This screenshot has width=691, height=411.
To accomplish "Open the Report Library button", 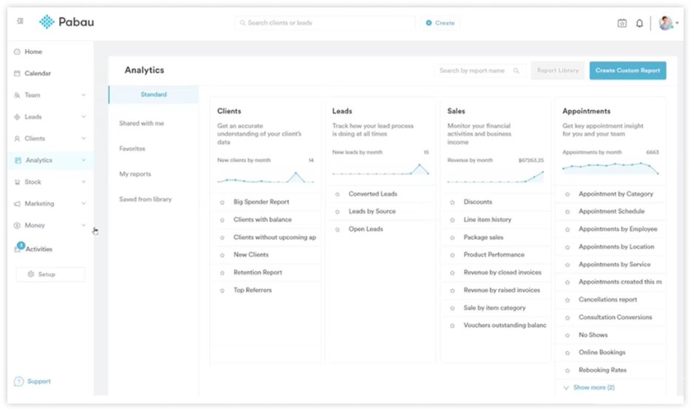I will tap(557, 71).
